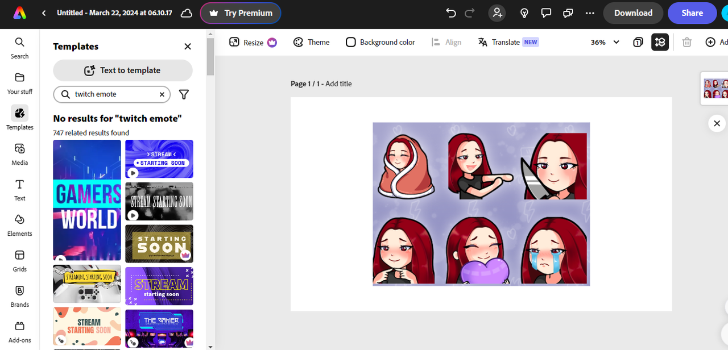Viewport: 728px width, 350px height.
Task: Select the Gamers World template
Action: 87,200
